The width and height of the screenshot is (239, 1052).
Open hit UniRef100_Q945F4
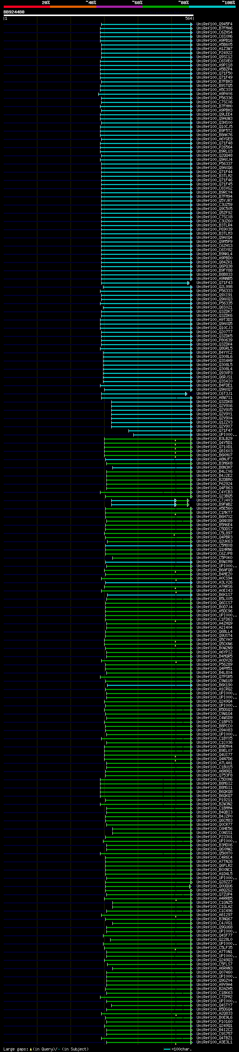point(214,24)
